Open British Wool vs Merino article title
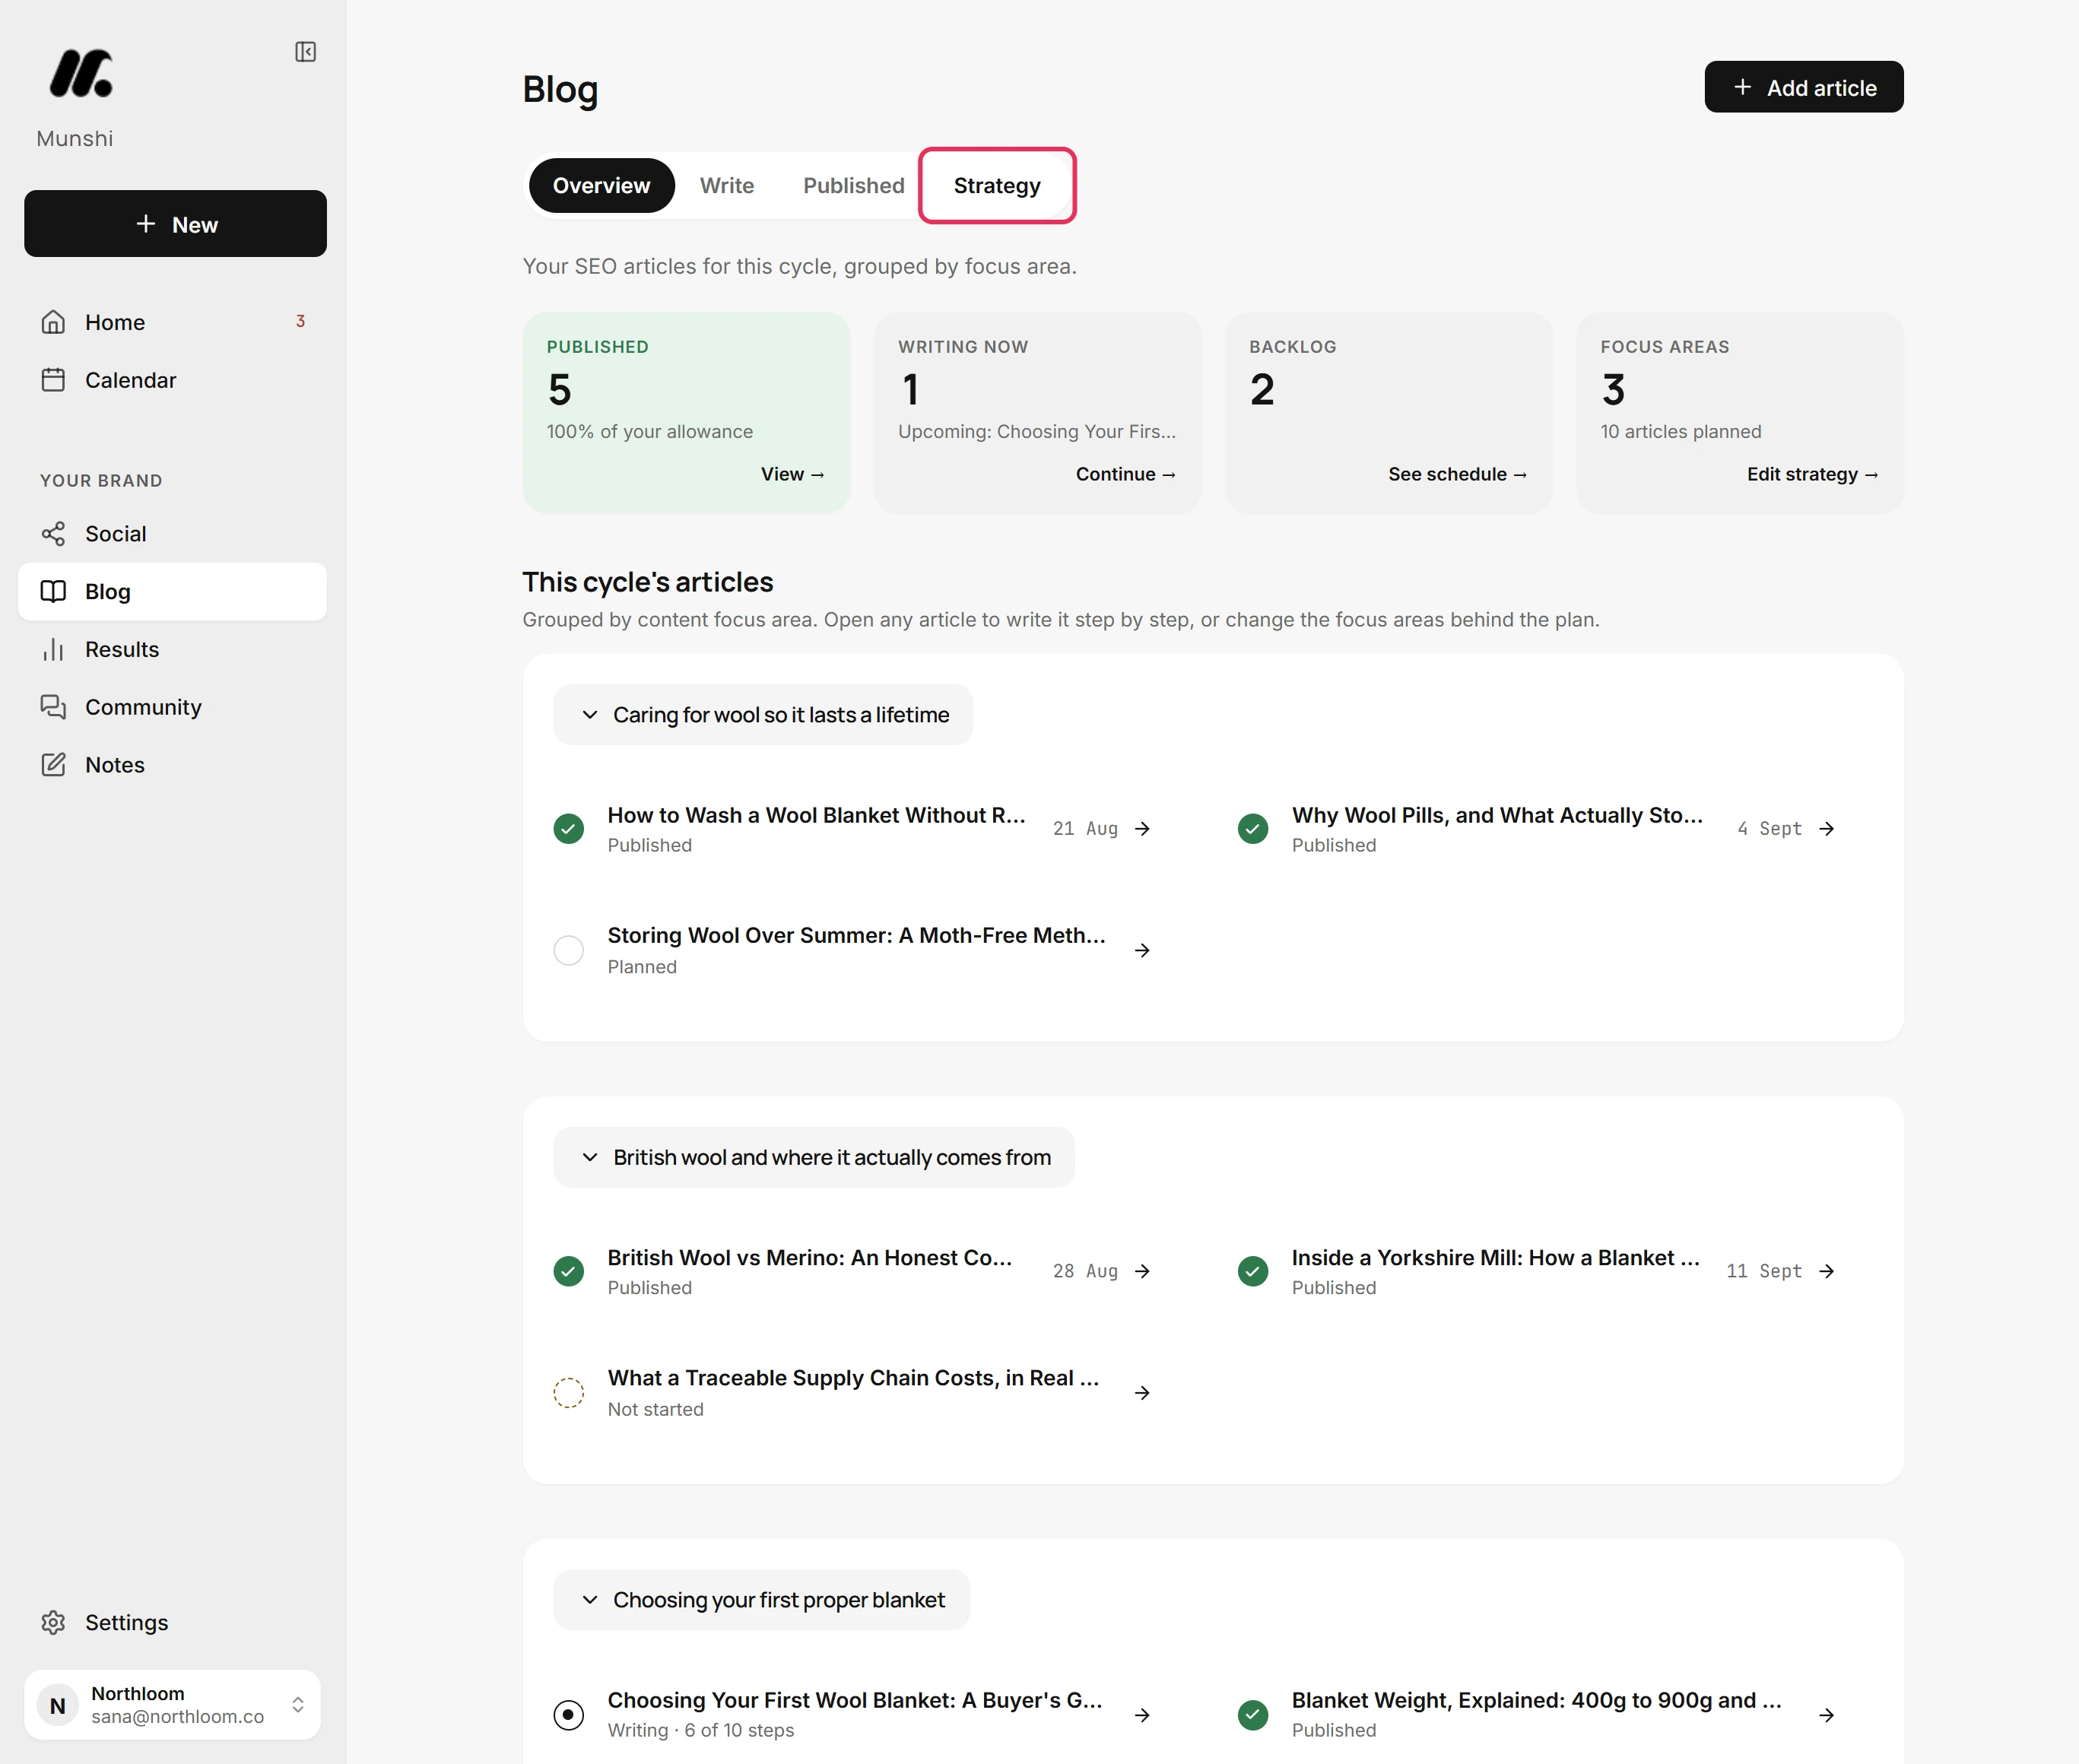Image resolution: width=2079 pixels, height=1764 pixels. (810, 1258)
